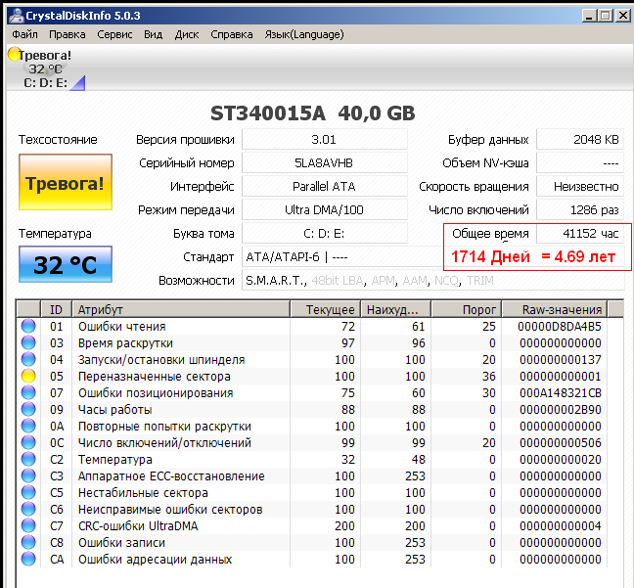Click the 32 °C temperature box
634x588 pixels.
[66, 264]
